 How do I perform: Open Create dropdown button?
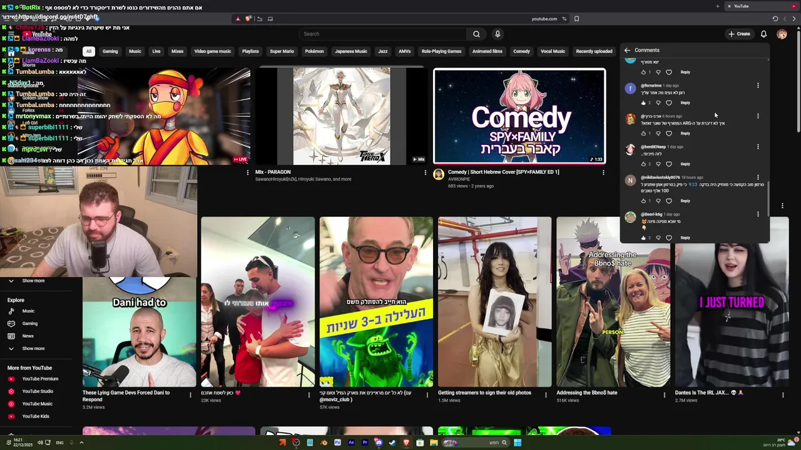point(739,34)
